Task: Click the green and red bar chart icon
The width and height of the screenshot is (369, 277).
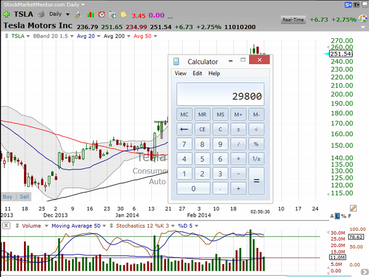Action: click(90, 15)
